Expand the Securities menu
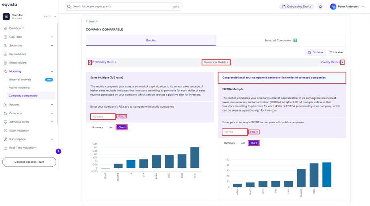This screenshot has width=370, height=206. click(52, 46)
